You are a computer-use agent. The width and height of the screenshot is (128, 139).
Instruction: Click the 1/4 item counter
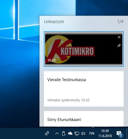(x=120, y=22)
